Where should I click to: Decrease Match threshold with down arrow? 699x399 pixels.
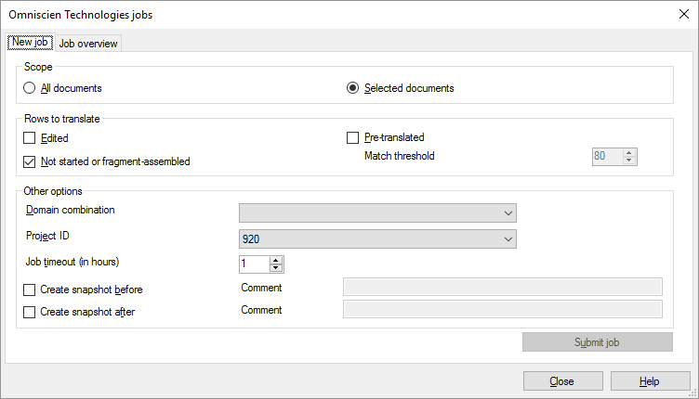pyautogui.click(x=629, y=161)
